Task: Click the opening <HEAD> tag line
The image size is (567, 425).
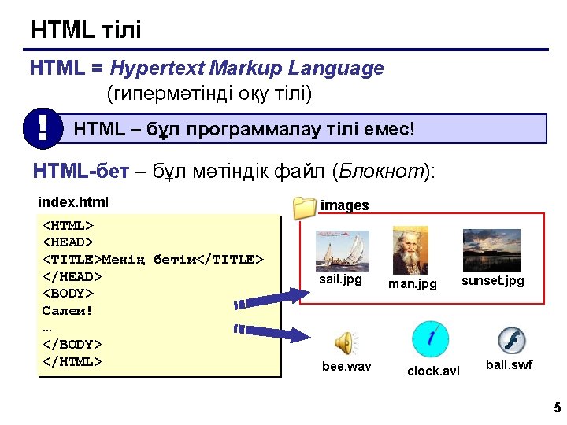Action: coord(68,242)
